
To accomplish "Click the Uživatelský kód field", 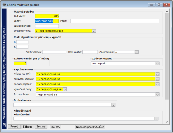I will [x=47, y=26].
